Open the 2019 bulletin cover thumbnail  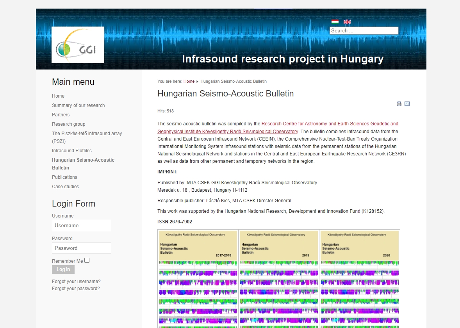click(279, 279)
